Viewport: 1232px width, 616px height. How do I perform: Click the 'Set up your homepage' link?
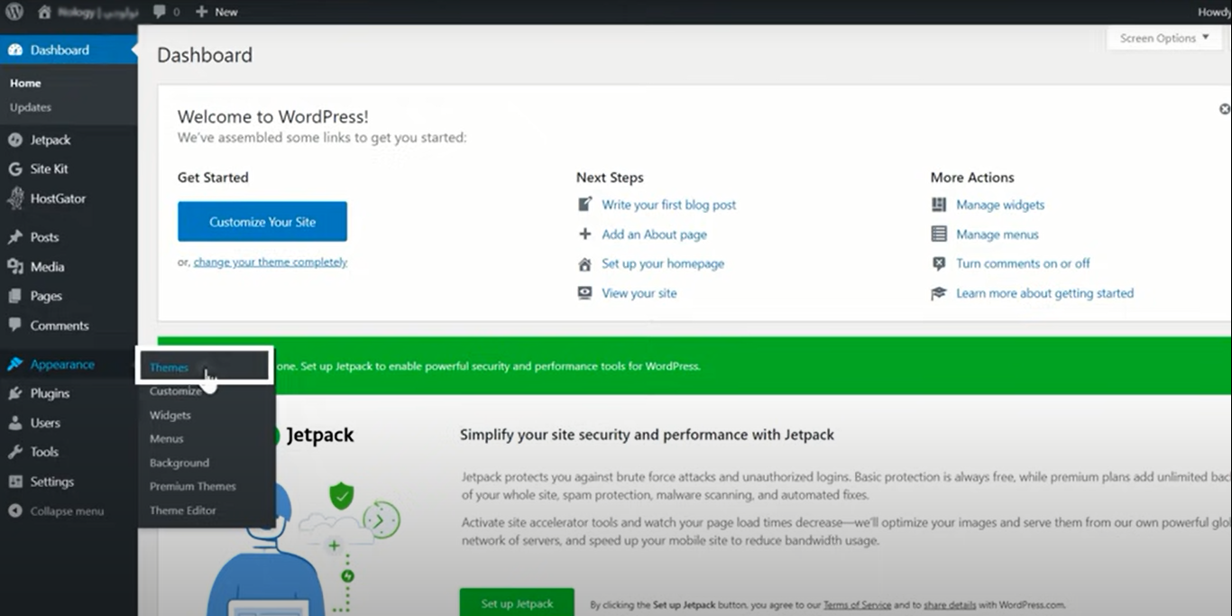(663, 263)
